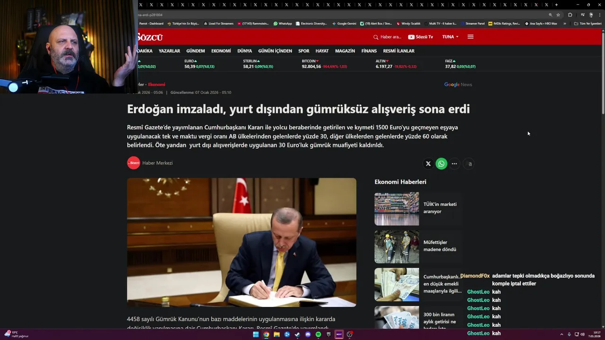This screenshot has height=340, width=605.
Task: Click the EURO exchange rate ticker
Action: point(199,64)
